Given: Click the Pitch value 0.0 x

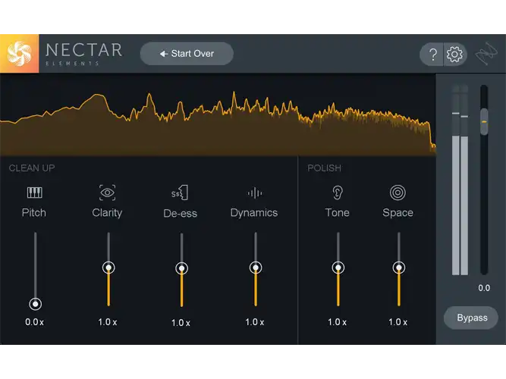Looking at the screenshot, I should click(x=35, y=322).
